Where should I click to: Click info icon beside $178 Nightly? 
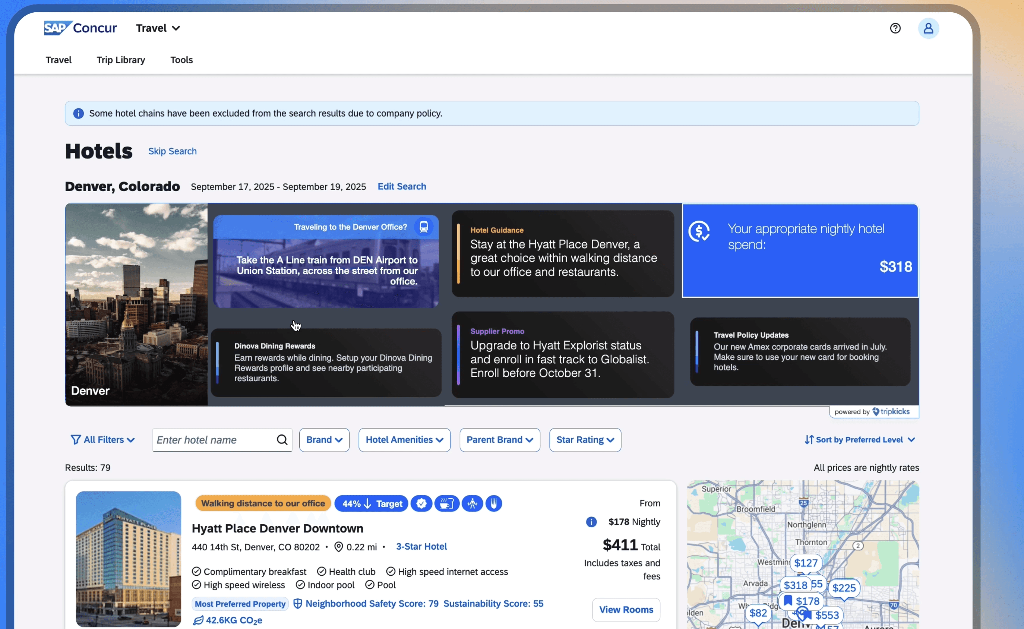tap(591, 522)
